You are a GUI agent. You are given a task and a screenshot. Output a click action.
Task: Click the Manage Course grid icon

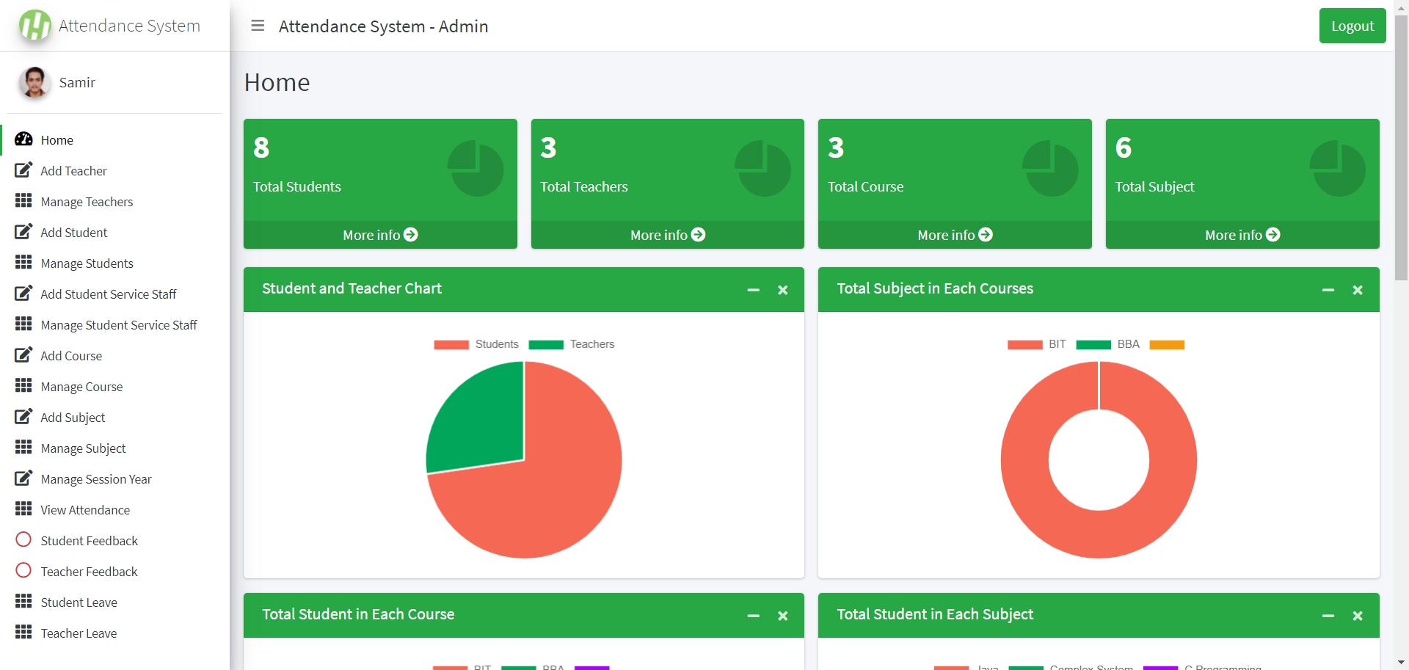coord(23,386)
